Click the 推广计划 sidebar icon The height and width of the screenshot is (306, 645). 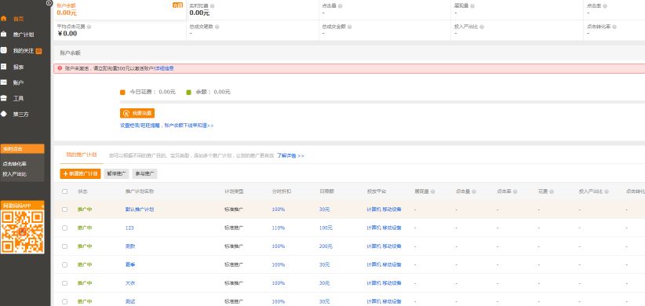coord(3,35)
